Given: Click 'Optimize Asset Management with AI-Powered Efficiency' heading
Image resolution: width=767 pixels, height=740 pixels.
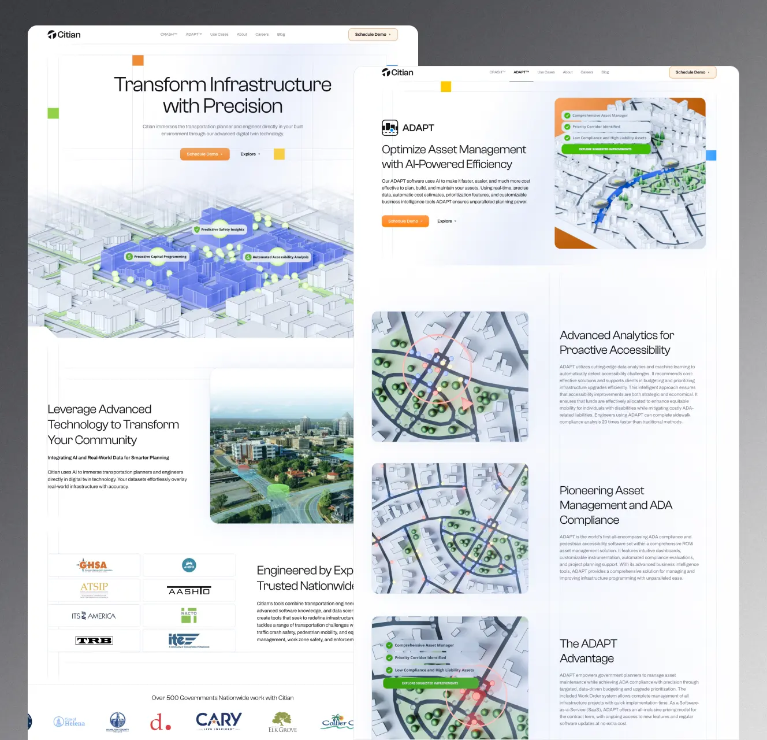Looking at the screenshot, I should [454, 157].
